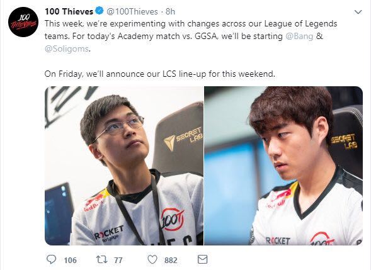371x270 pixels.
Task: Click the blue verified badge icon
Action: coord(100,11)
